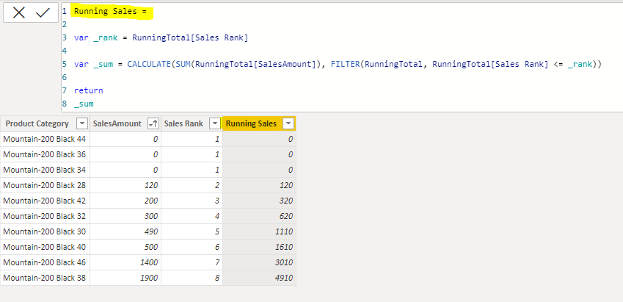623x302 pixels.
Task: Click Sales Rank cell with value 5
Action: [x=192, y=231]
